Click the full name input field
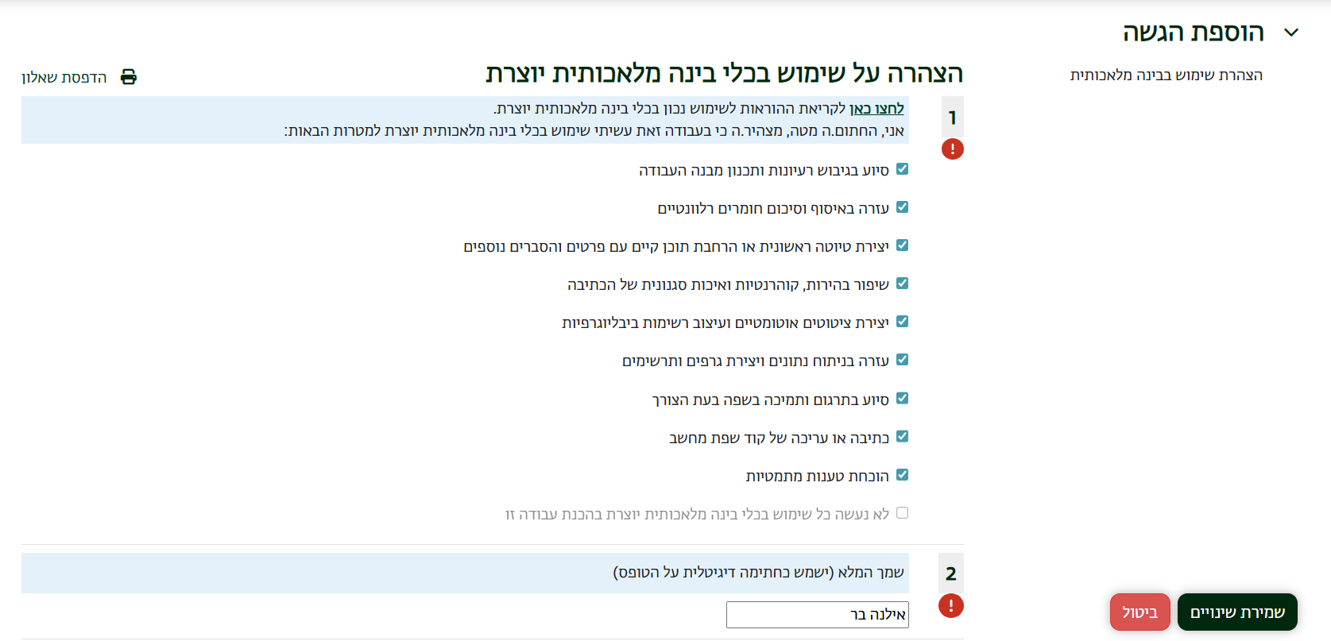 [817, 615]
